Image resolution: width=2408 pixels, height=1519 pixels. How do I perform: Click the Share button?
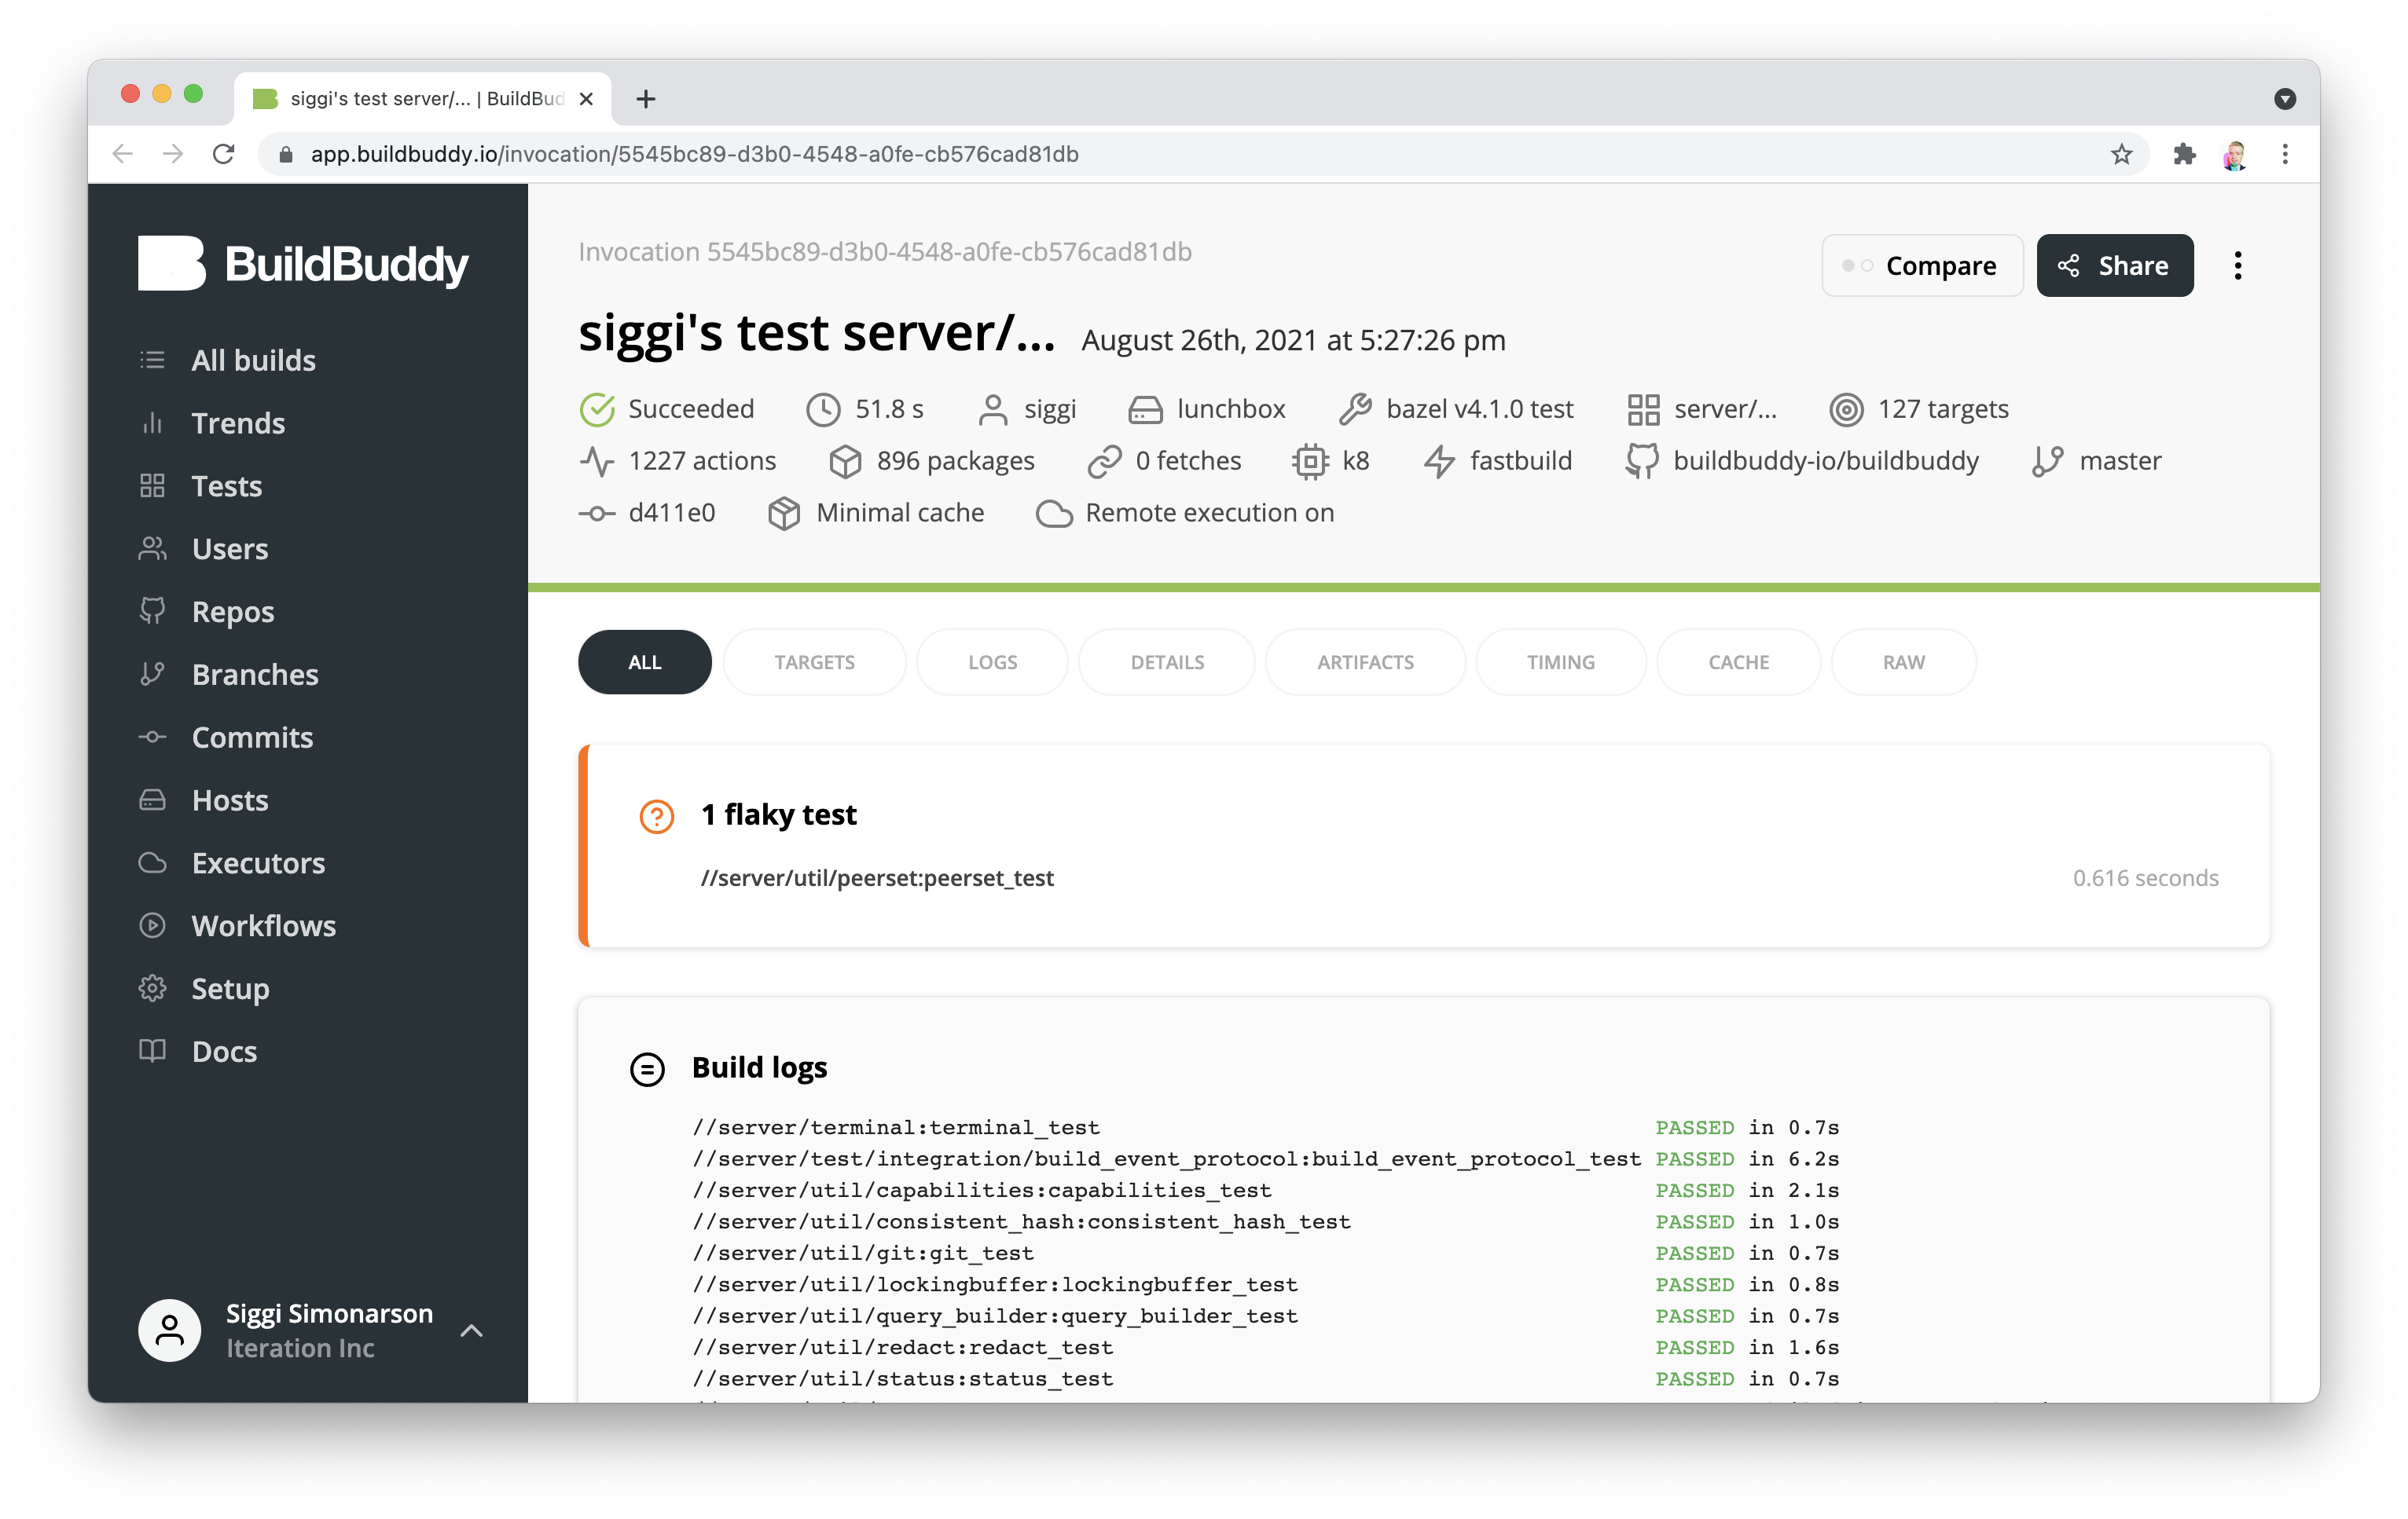click(2115, 265)
